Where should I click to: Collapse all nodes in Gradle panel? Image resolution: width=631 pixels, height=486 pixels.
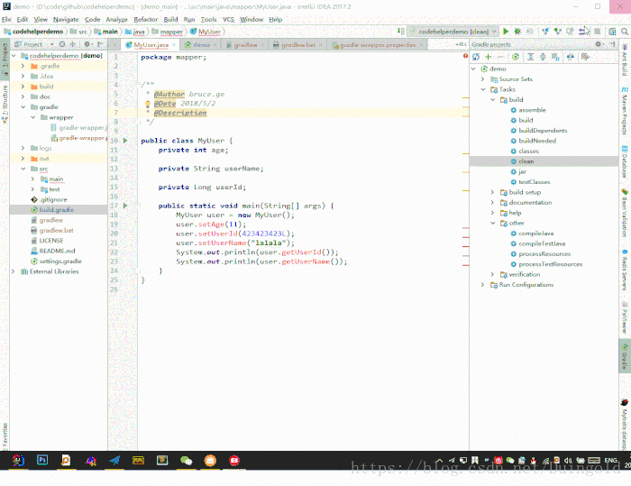click(543, 57)
